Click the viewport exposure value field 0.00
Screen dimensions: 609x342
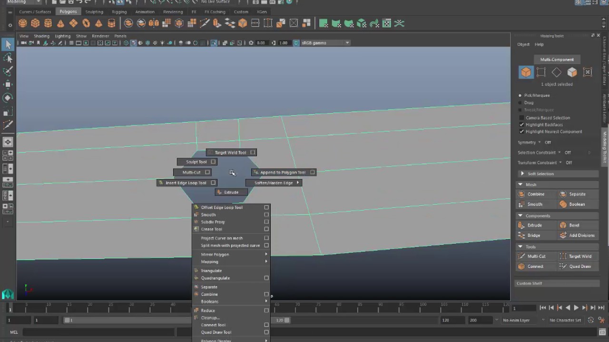point(261,43)
